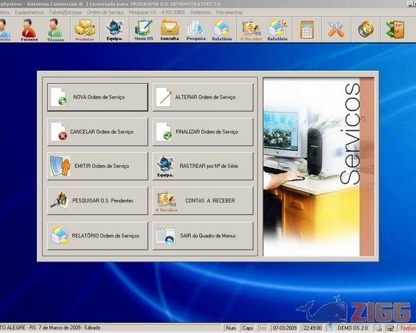Click CANCELAR Ordem de Serviço button

click(97, 132)
